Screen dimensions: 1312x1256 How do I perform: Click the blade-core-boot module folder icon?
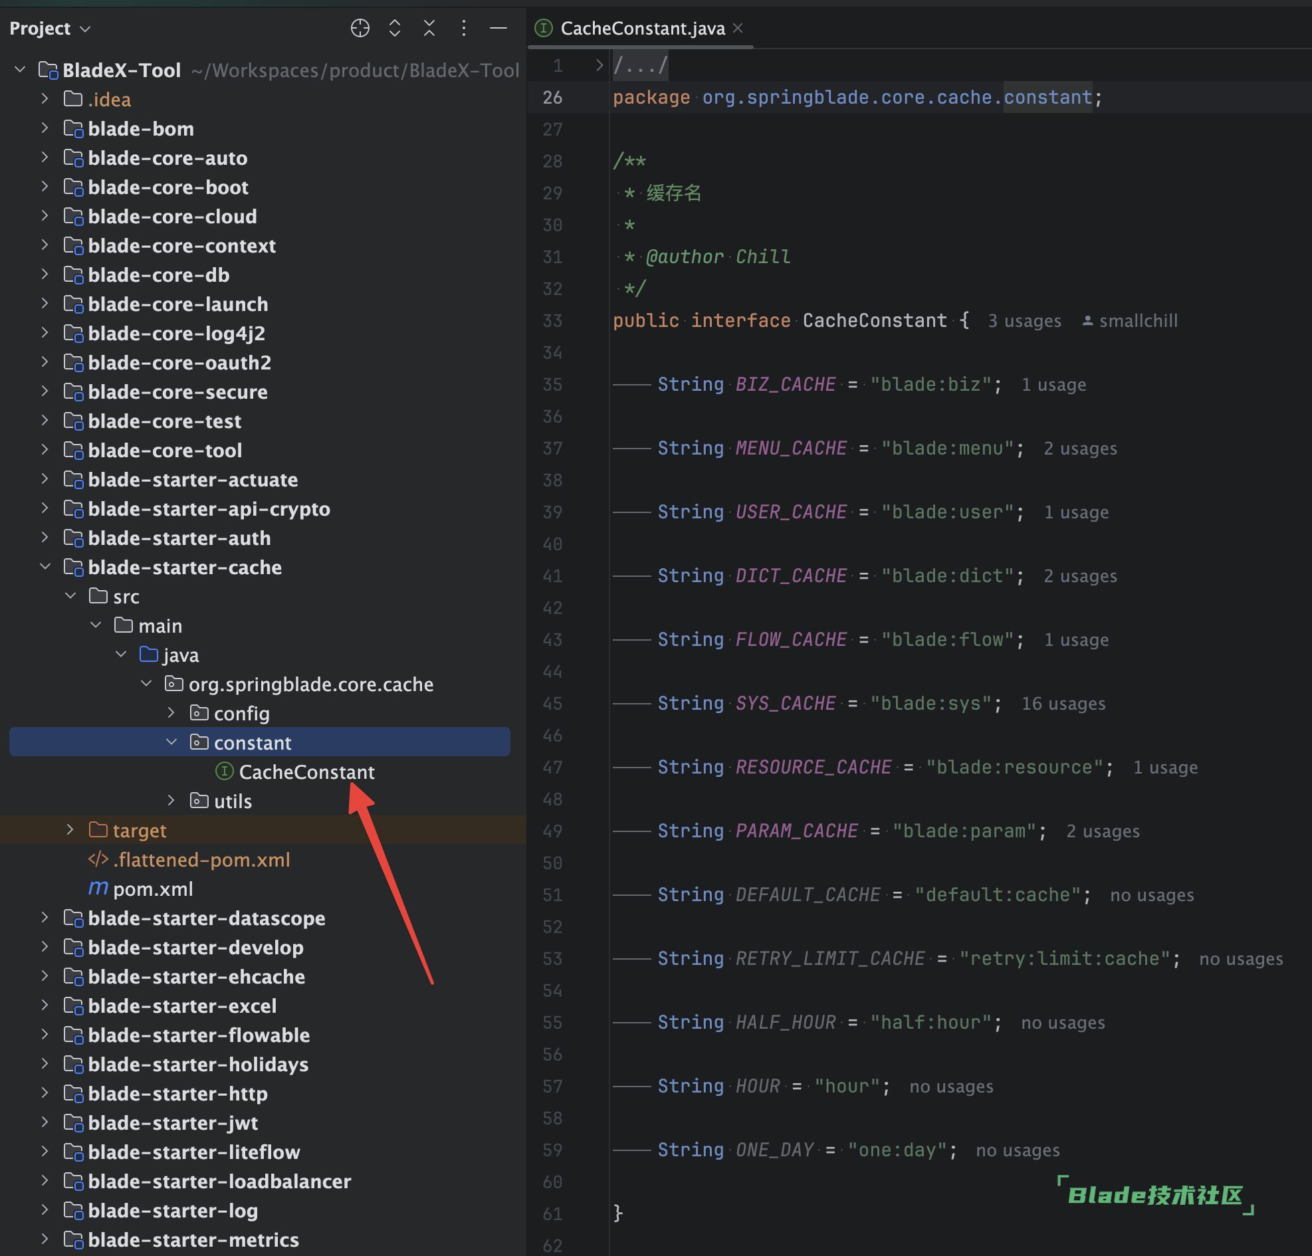coord(73,187)
